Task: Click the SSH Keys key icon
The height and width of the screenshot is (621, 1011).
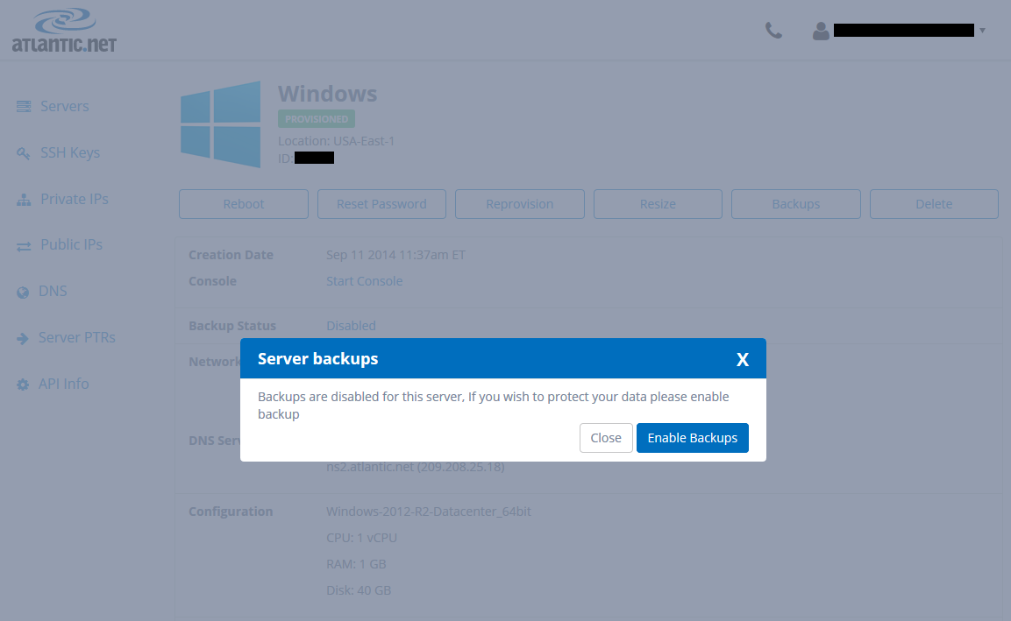Action: pyautogui.click(x=23, y=153)
